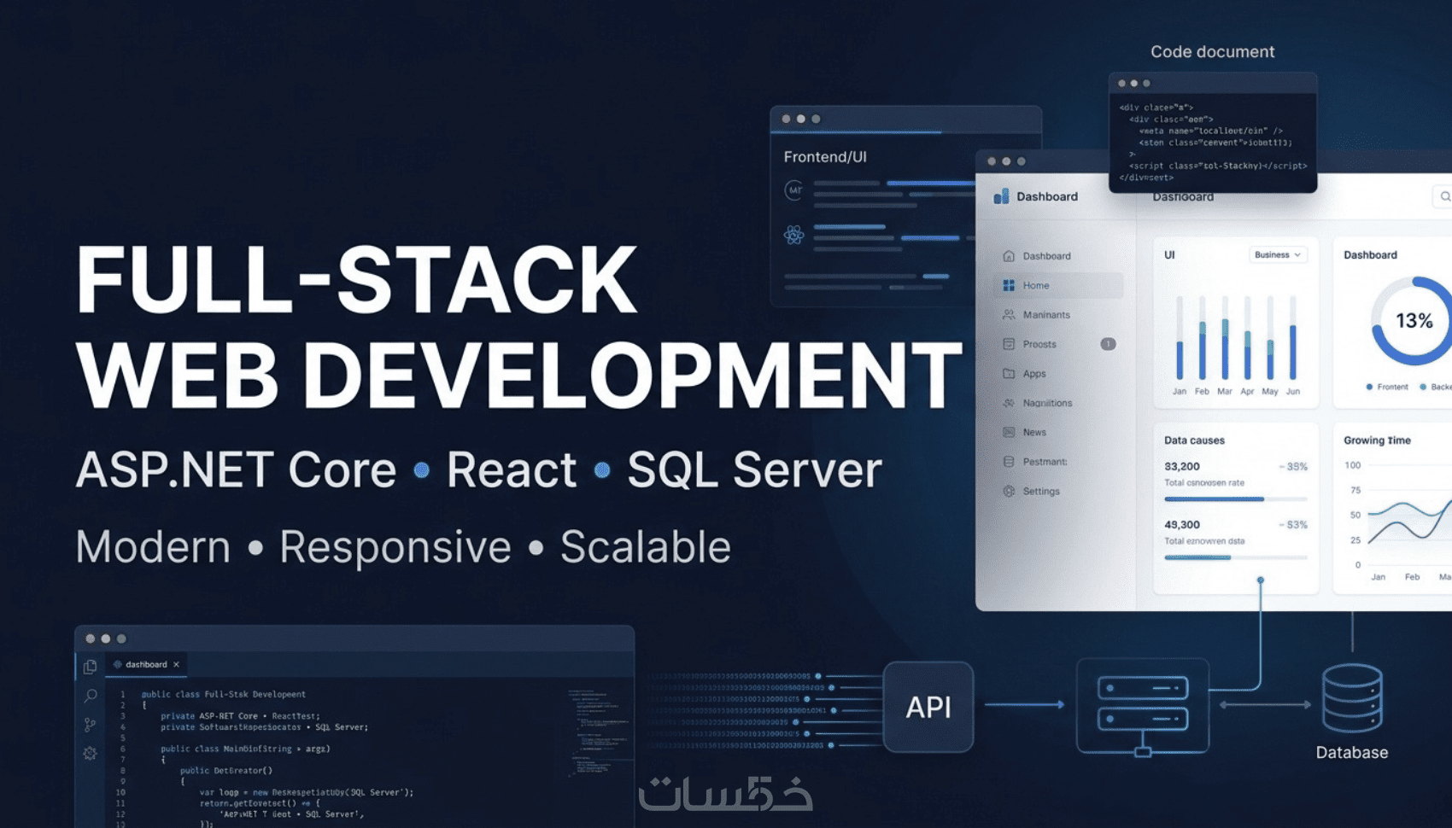Switch to the dashboard tab in code editor
Image resolution: width=1452 pixels, height=828 pixels.
(146, 664)
